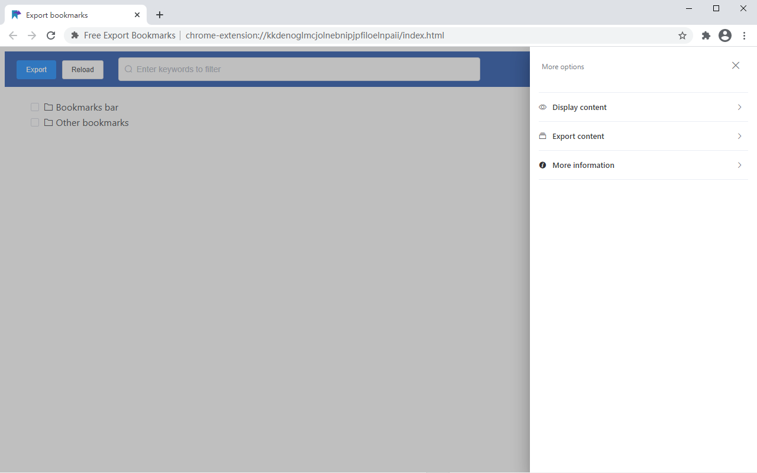This screenshot has height=473, width=757.
Task: Check the Other bookmarks checkbox
Action: pos(35,122)
